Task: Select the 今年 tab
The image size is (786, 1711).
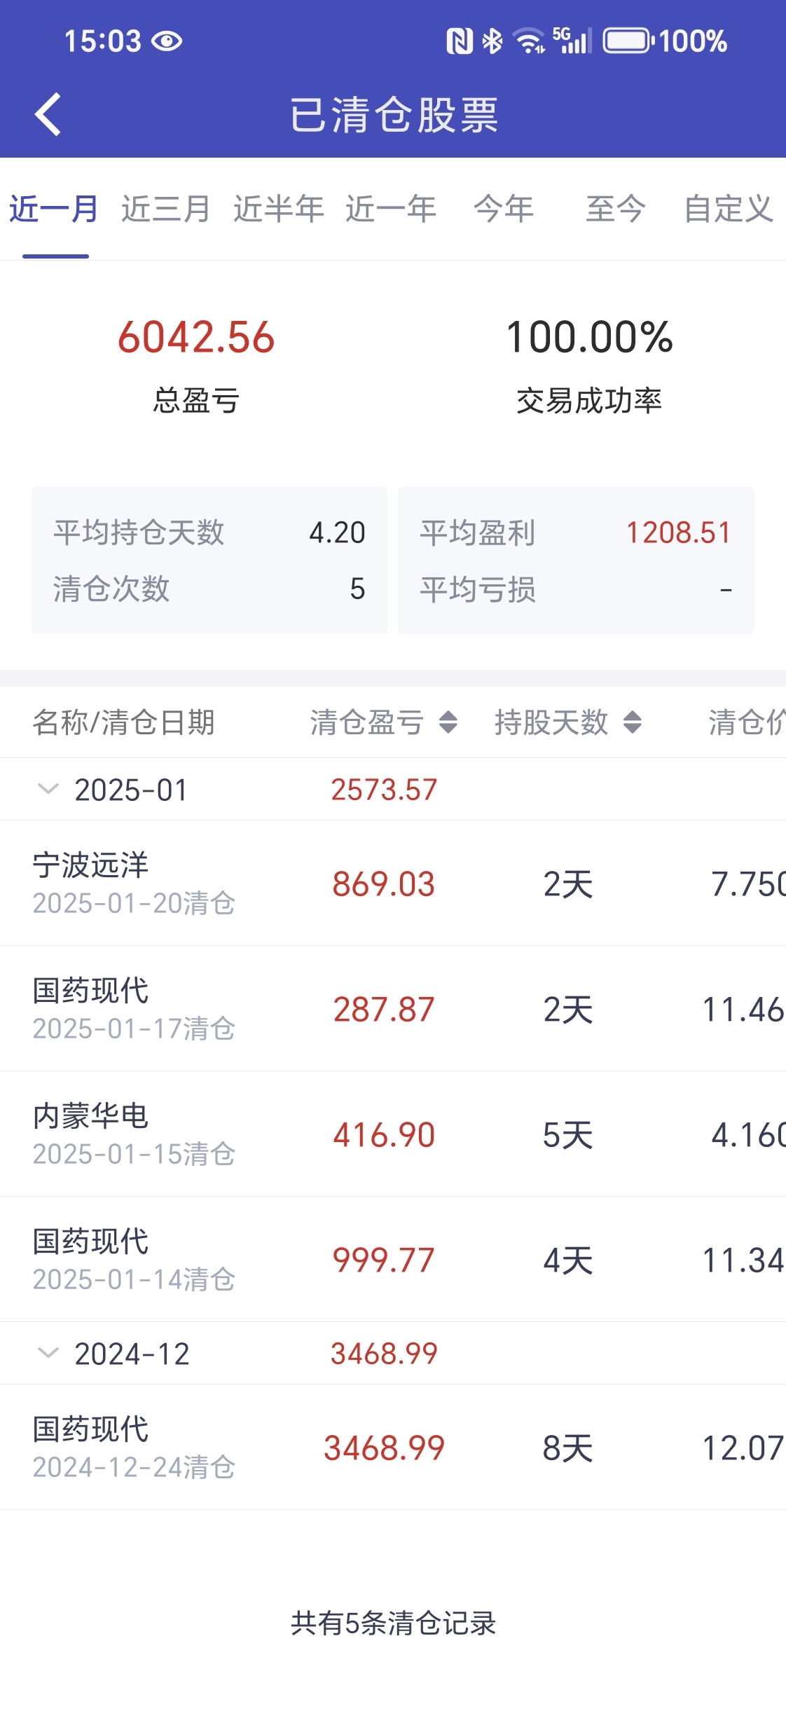Action: click(x=504, y=209)
